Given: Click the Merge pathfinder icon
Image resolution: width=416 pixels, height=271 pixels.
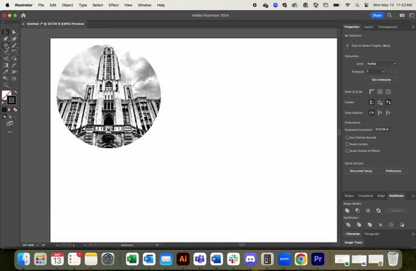Looking at the screenshot, I should point(370,225).
